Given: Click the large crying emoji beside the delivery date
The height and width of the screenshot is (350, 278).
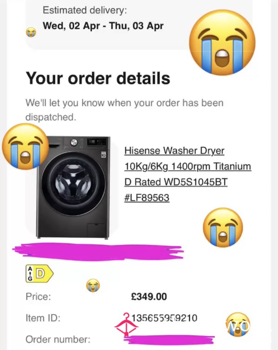Looking at the screenshot, I should pyautogui.click(x=222, y=43).
